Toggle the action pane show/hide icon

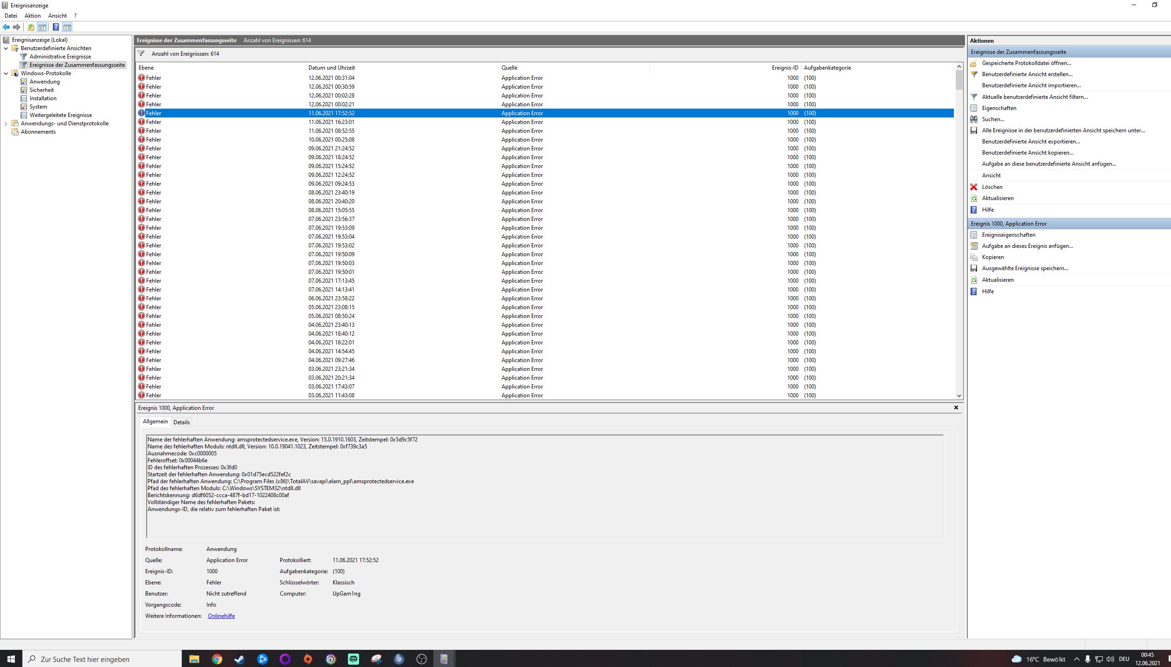pyautogui.click(x=67, y=27)
